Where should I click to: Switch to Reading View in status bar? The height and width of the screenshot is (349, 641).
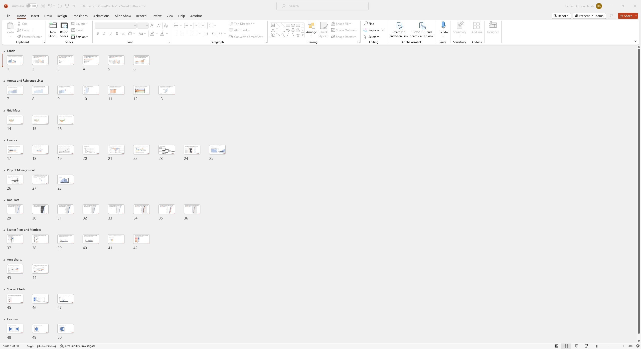click(x=576, y=346)
